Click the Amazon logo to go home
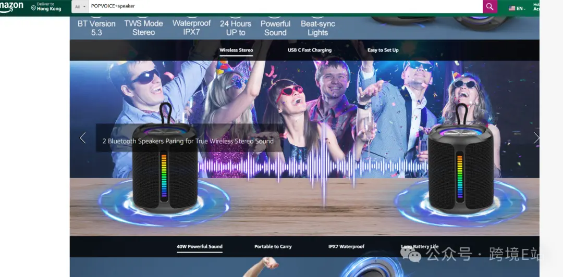 11,6
